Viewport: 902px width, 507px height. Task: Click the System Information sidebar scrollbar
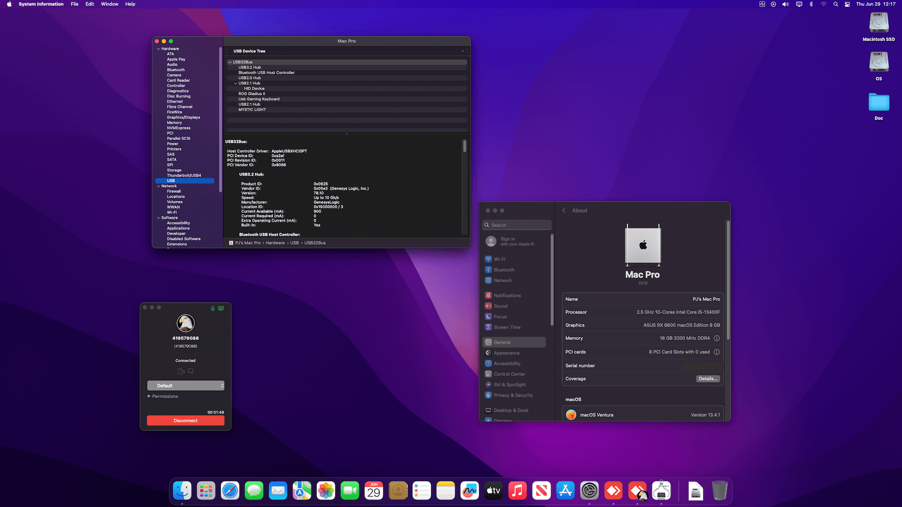[220, 119]
